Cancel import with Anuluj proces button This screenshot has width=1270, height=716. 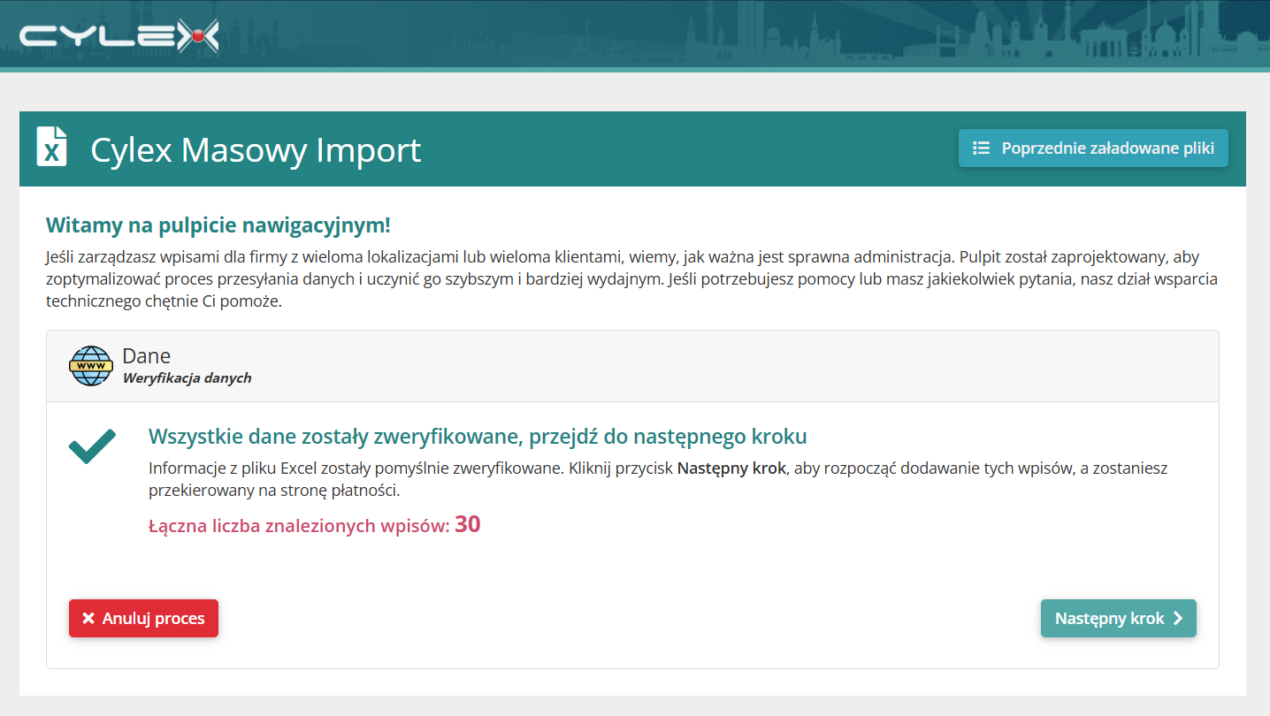[143, 618]
